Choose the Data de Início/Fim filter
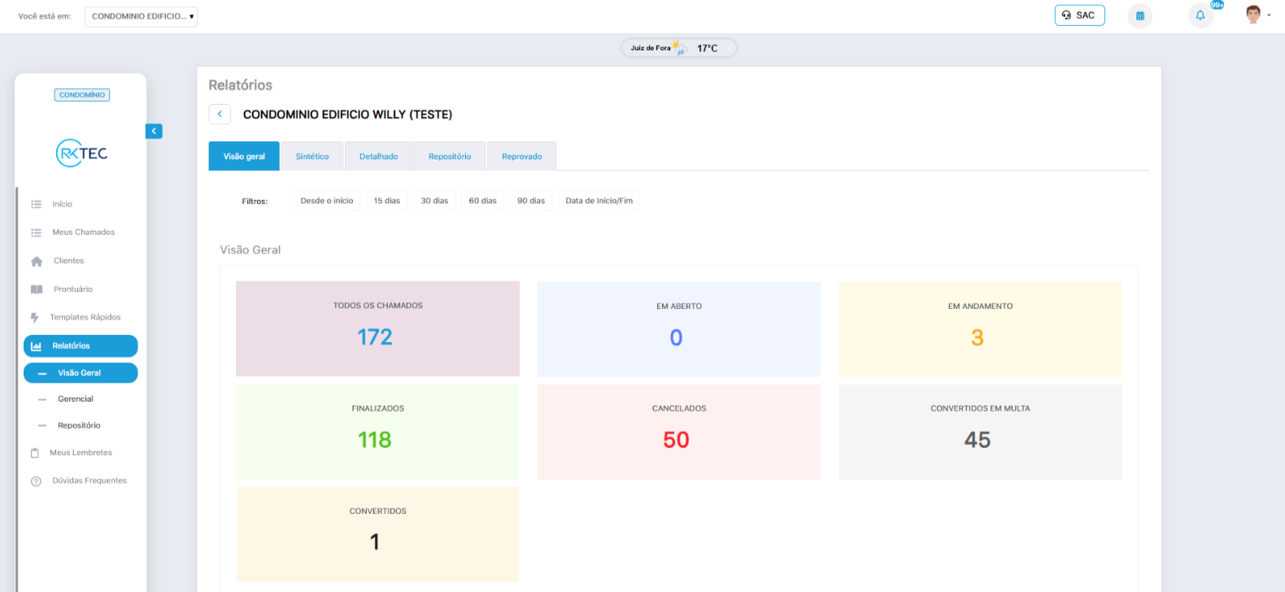 pos(599,201)
